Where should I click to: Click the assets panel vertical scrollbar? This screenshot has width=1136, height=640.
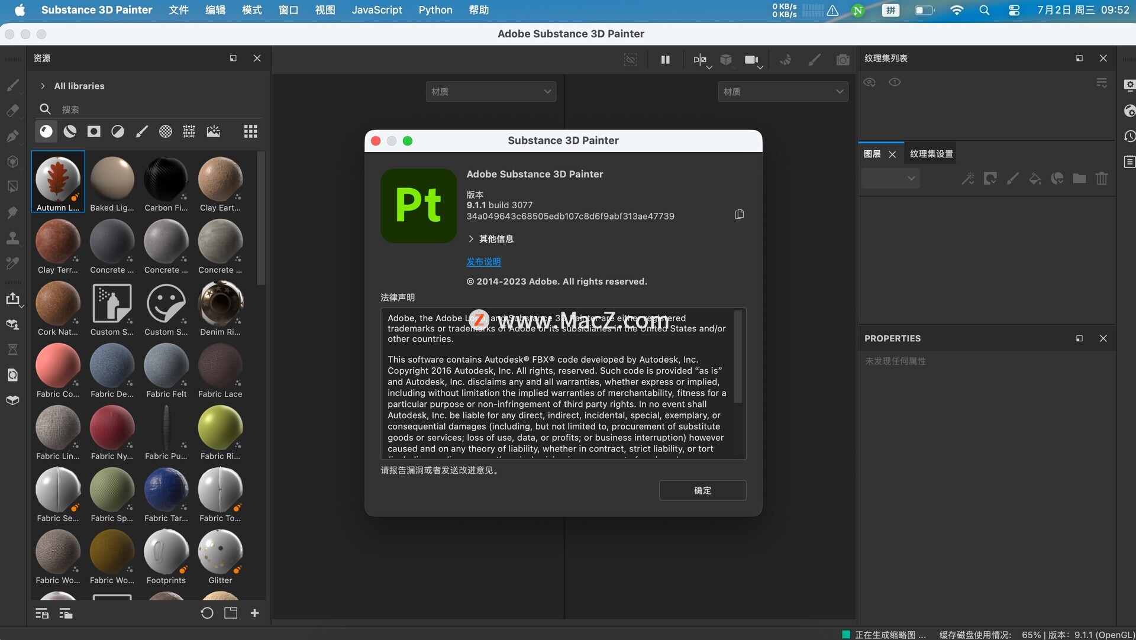pyautogui.click(x=261, y=219)
